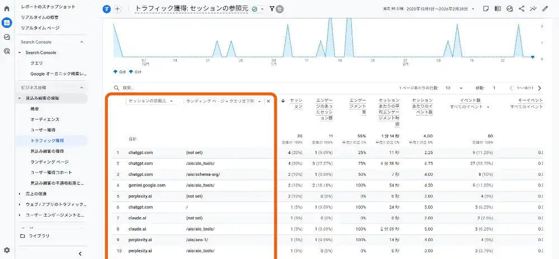559x259 pixels.
Task: Select ランディング ページ in the sidebar
Action: [49, 162]
